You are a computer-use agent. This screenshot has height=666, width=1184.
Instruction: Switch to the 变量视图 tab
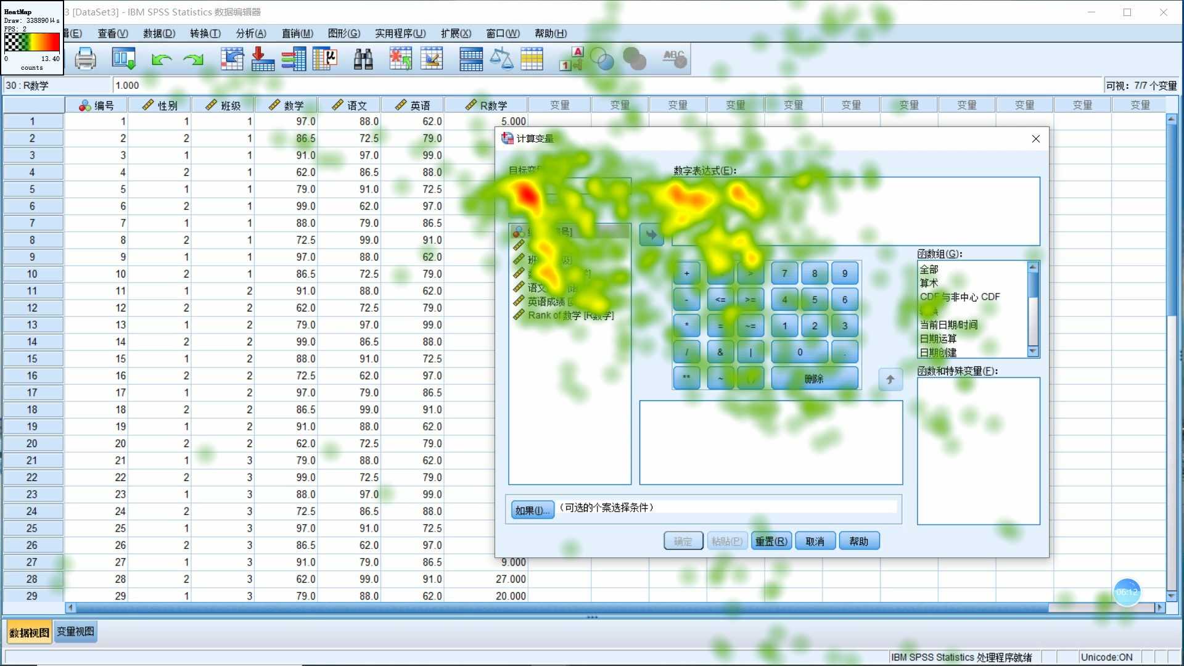coord(75,631)
